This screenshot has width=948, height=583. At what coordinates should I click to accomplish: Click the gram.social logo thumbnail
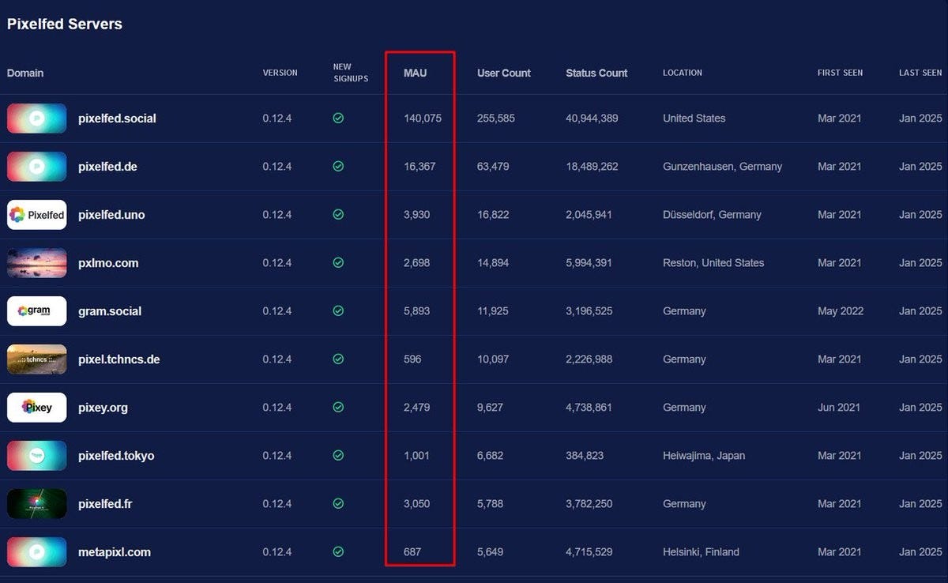[37, 311]
